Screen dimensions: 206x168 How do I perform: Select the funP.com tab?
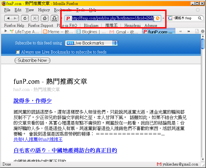(x=159, y=32)
